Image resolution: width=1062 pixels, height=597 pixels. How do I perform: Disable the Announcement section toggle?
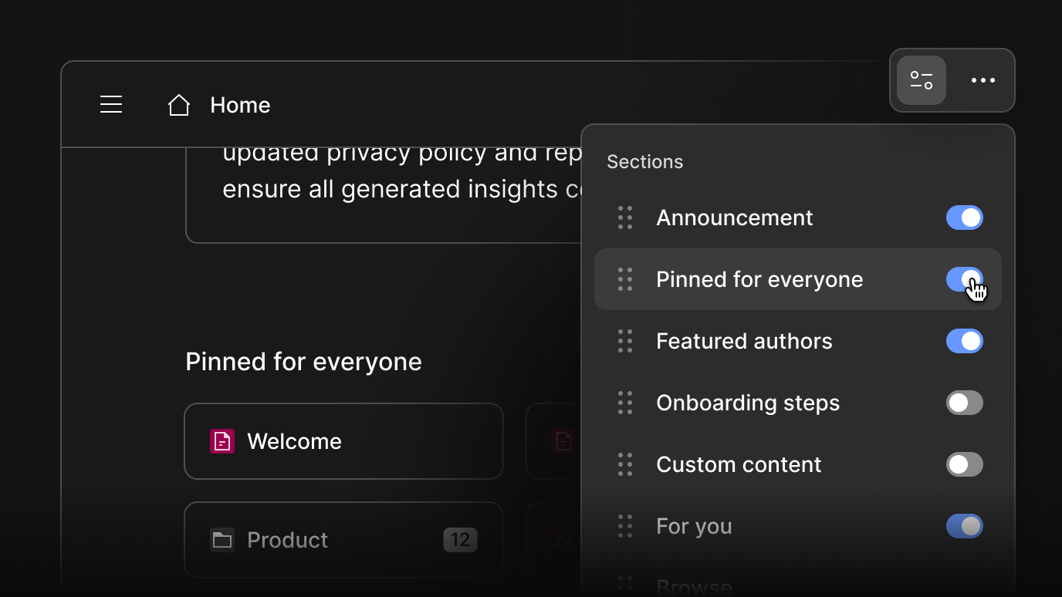[965, 218]
